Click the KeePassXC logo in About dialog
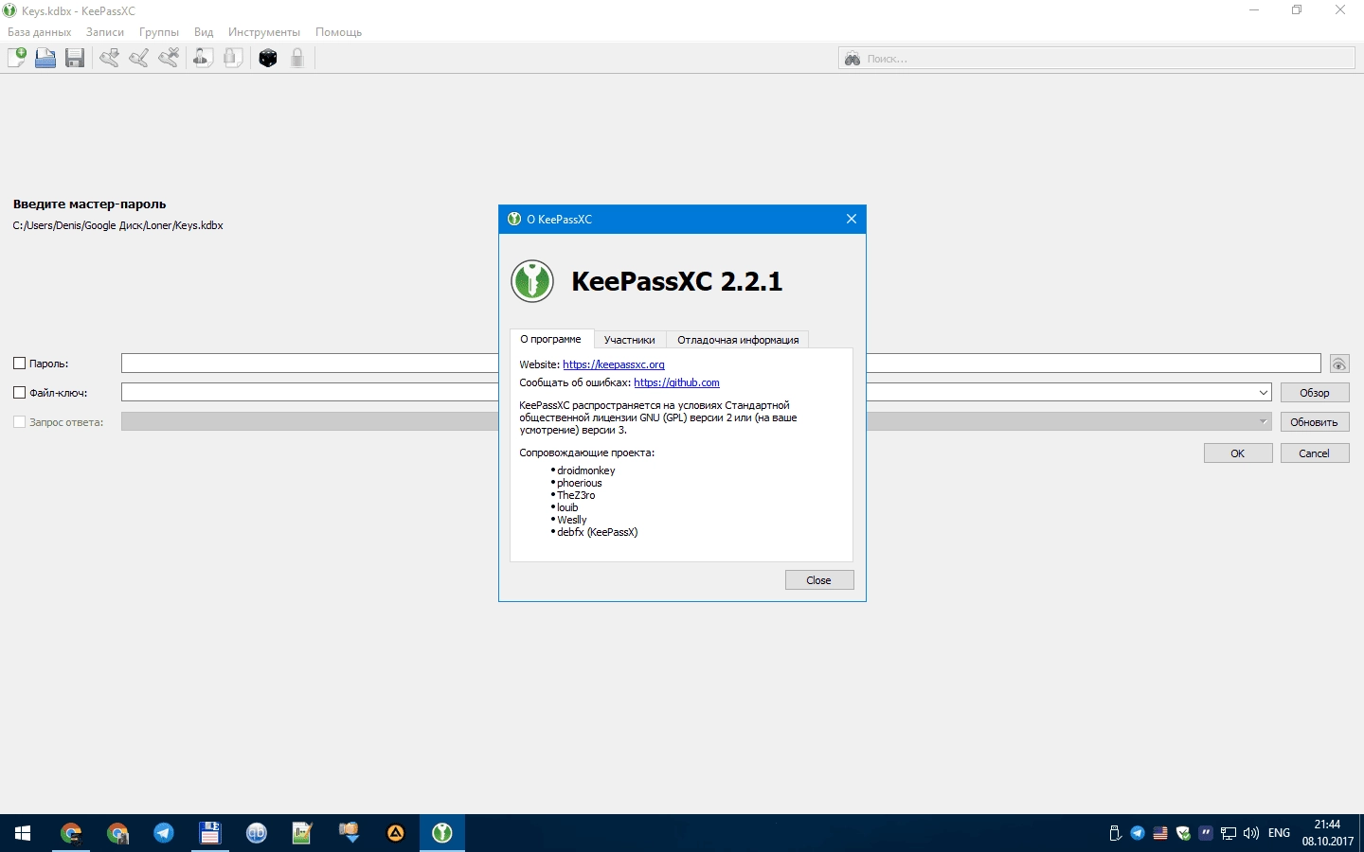The image size is (1364, 852). coord(532,281)
